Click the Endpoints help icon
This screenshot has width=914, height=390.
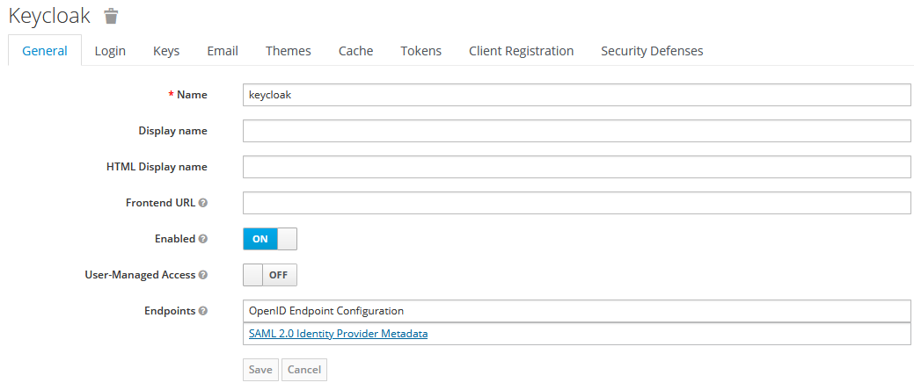click(x=203, y=311)
